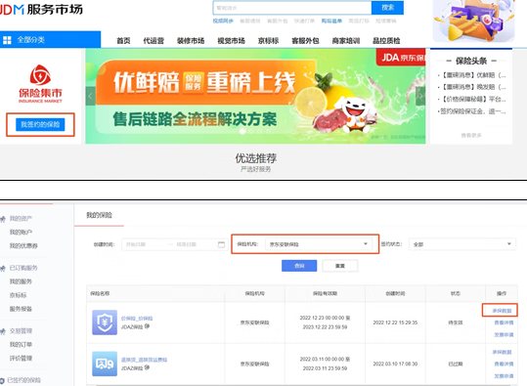
Task: Click the 购后追单 hot search link
Action: pos(331,21)
